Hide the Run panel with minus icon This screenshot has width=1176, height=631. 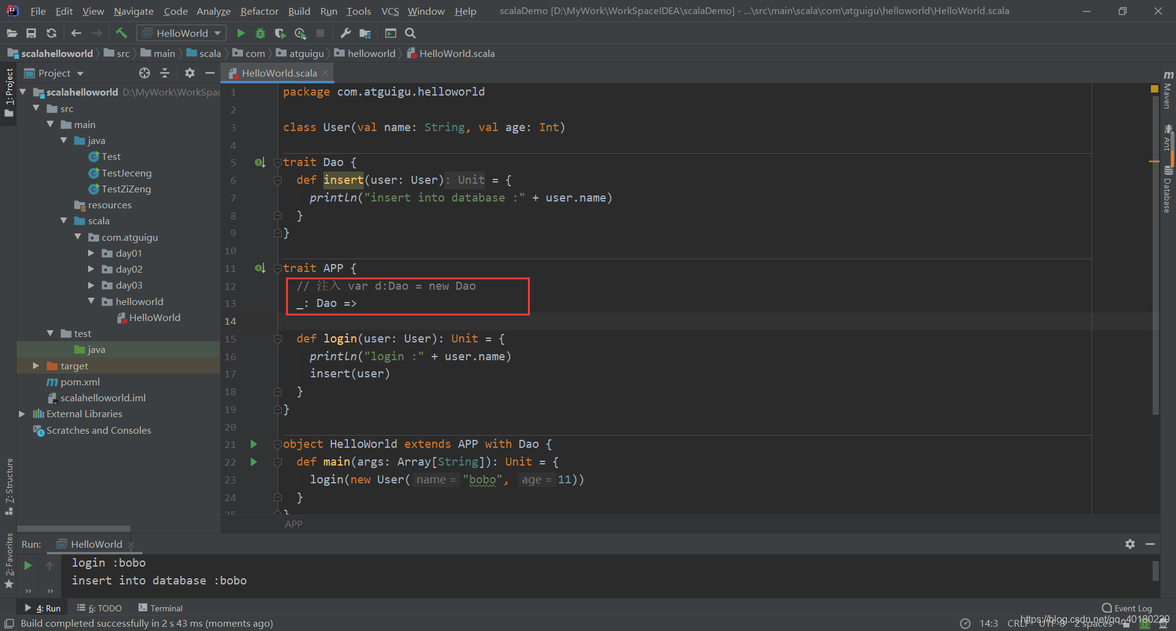[x=1150, y=544]
